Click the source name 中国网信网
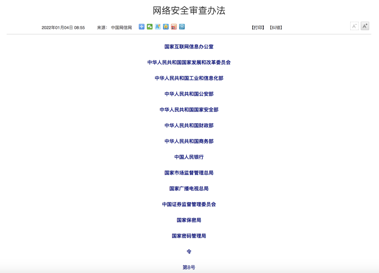379x273 pixels. pos(121,28)
